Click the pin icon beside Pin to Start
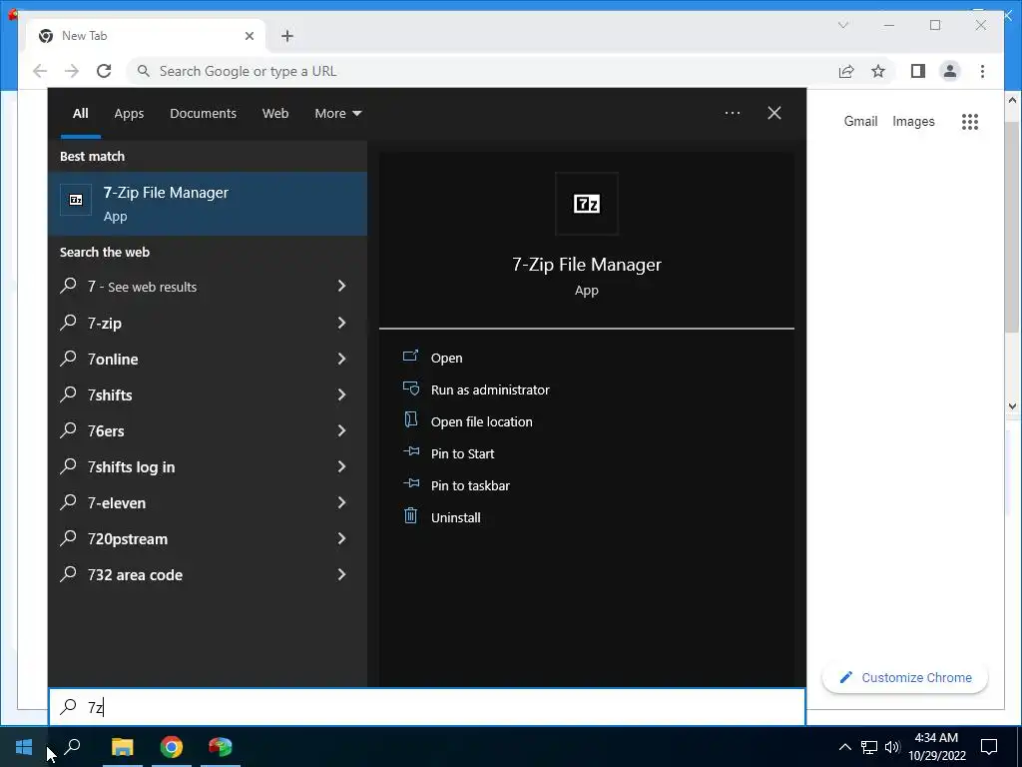Viewport: 1022px width, 767px height. pyautogui.click(x=410, y=451)
